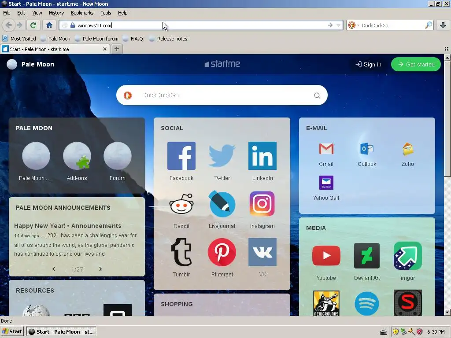Open the Tumblr icon
Viewport: 451px width, 338px height.
point(181,252)
